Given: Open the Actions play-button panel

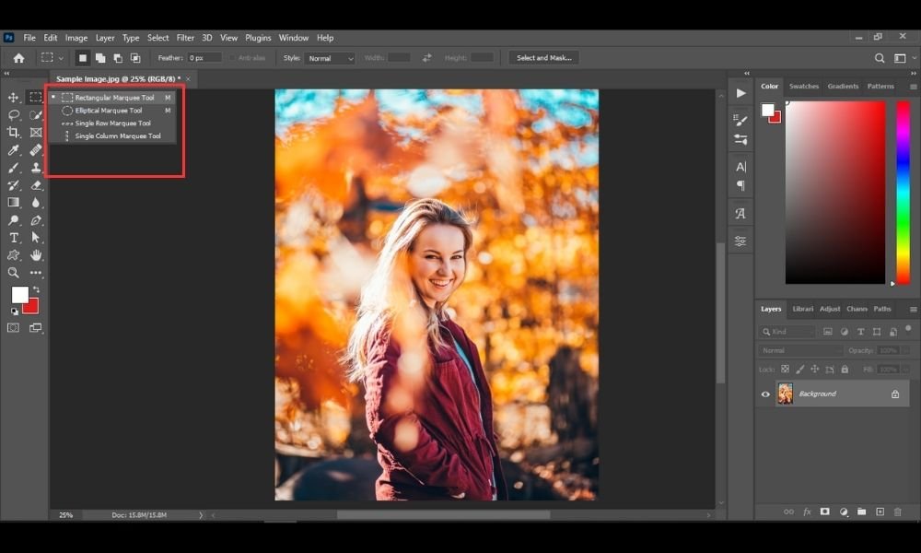Looking at the screenshot, I should click(x=740, y=93).
